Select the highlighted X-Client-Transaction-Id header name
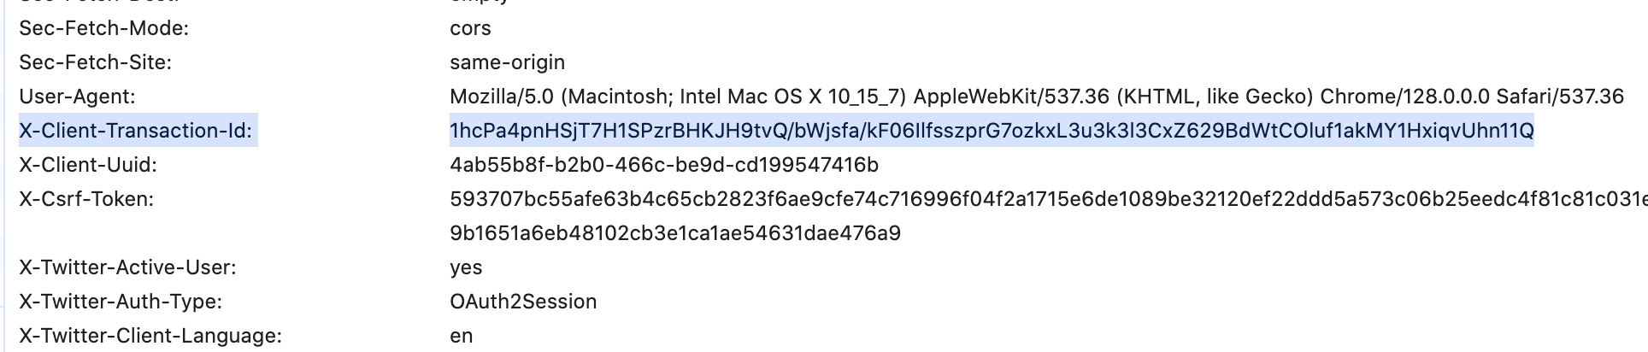Screen dimensions: 1648x352 point(136,131)
